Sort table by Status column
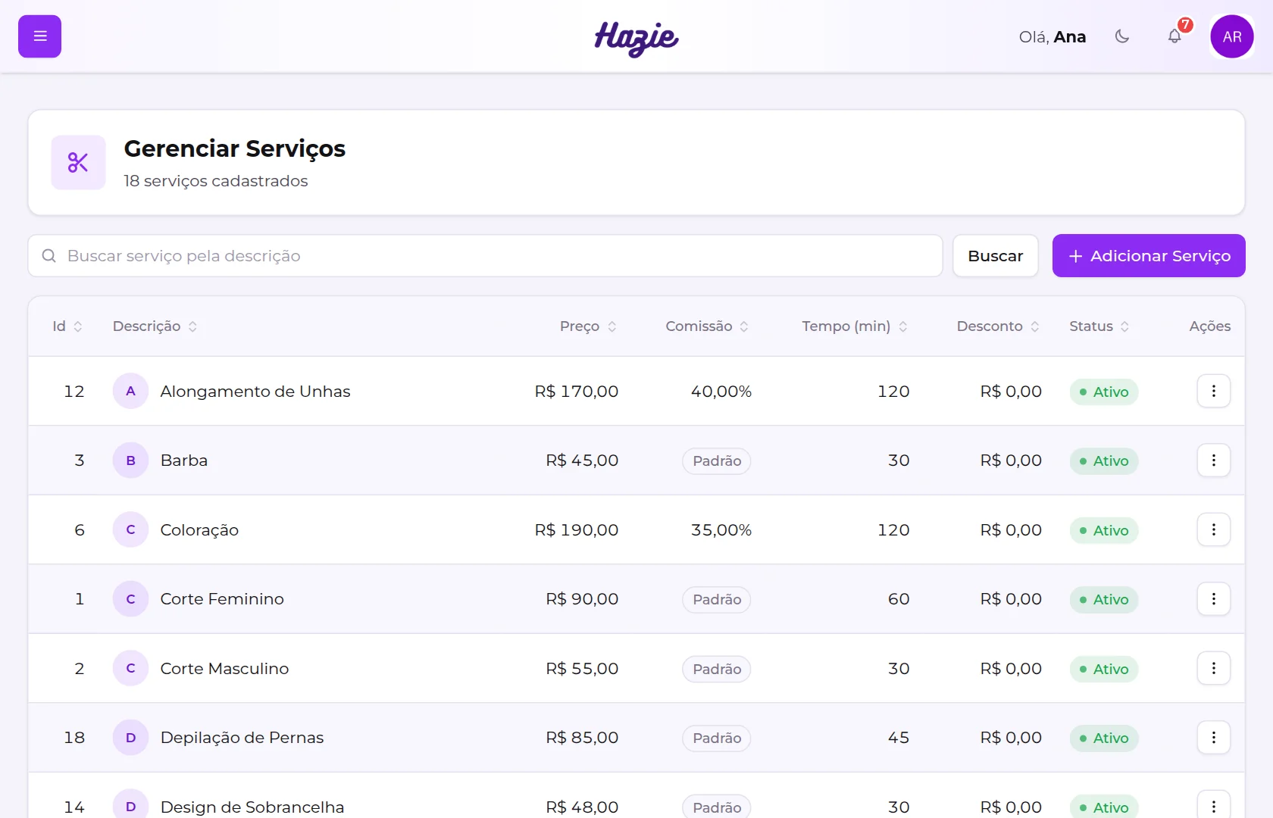Viewport: 1273px width, 818px height. tap(1100, 326)
